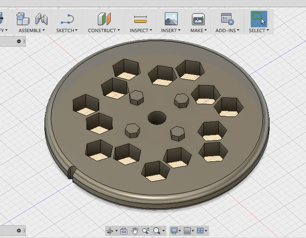306x238 pixels.
Task: Open the INSPECT menu
Action: click(x=140, y=30)
